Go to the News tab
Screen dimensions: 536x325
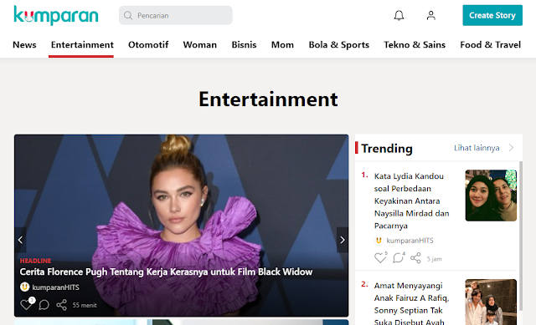pos(24,44)
